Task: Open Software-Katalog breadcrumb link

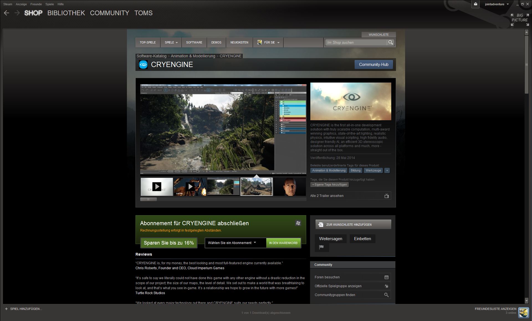Action: pyautogui.click(x=151, y=56)
